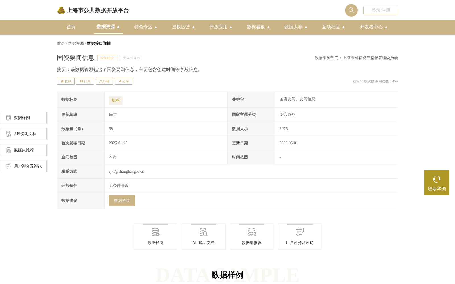This screenshot has height=284, width=455.
Task: Jump to 用户评分及评论 card icon
Action: point(300,232)
